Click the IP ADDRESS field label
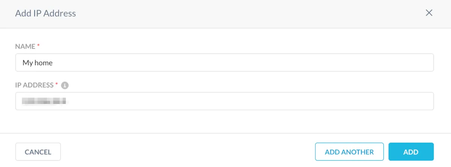The image size is (451, 167). (x=34, y=85)
